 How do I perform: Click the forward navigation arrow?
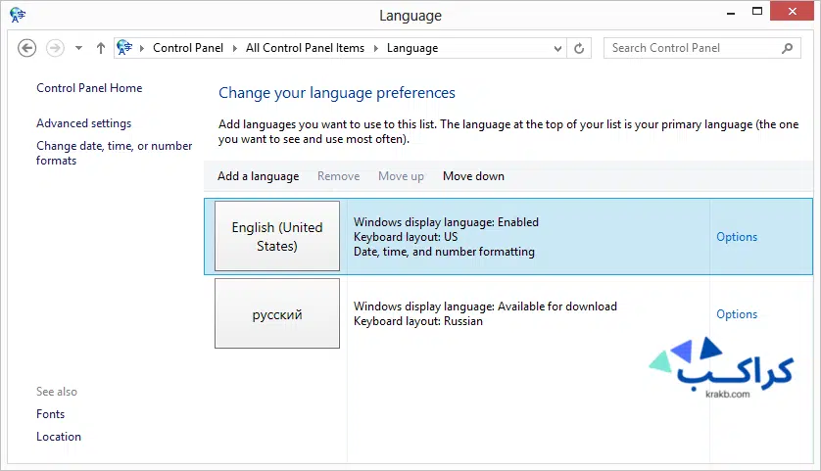click(x=55, y=48)
